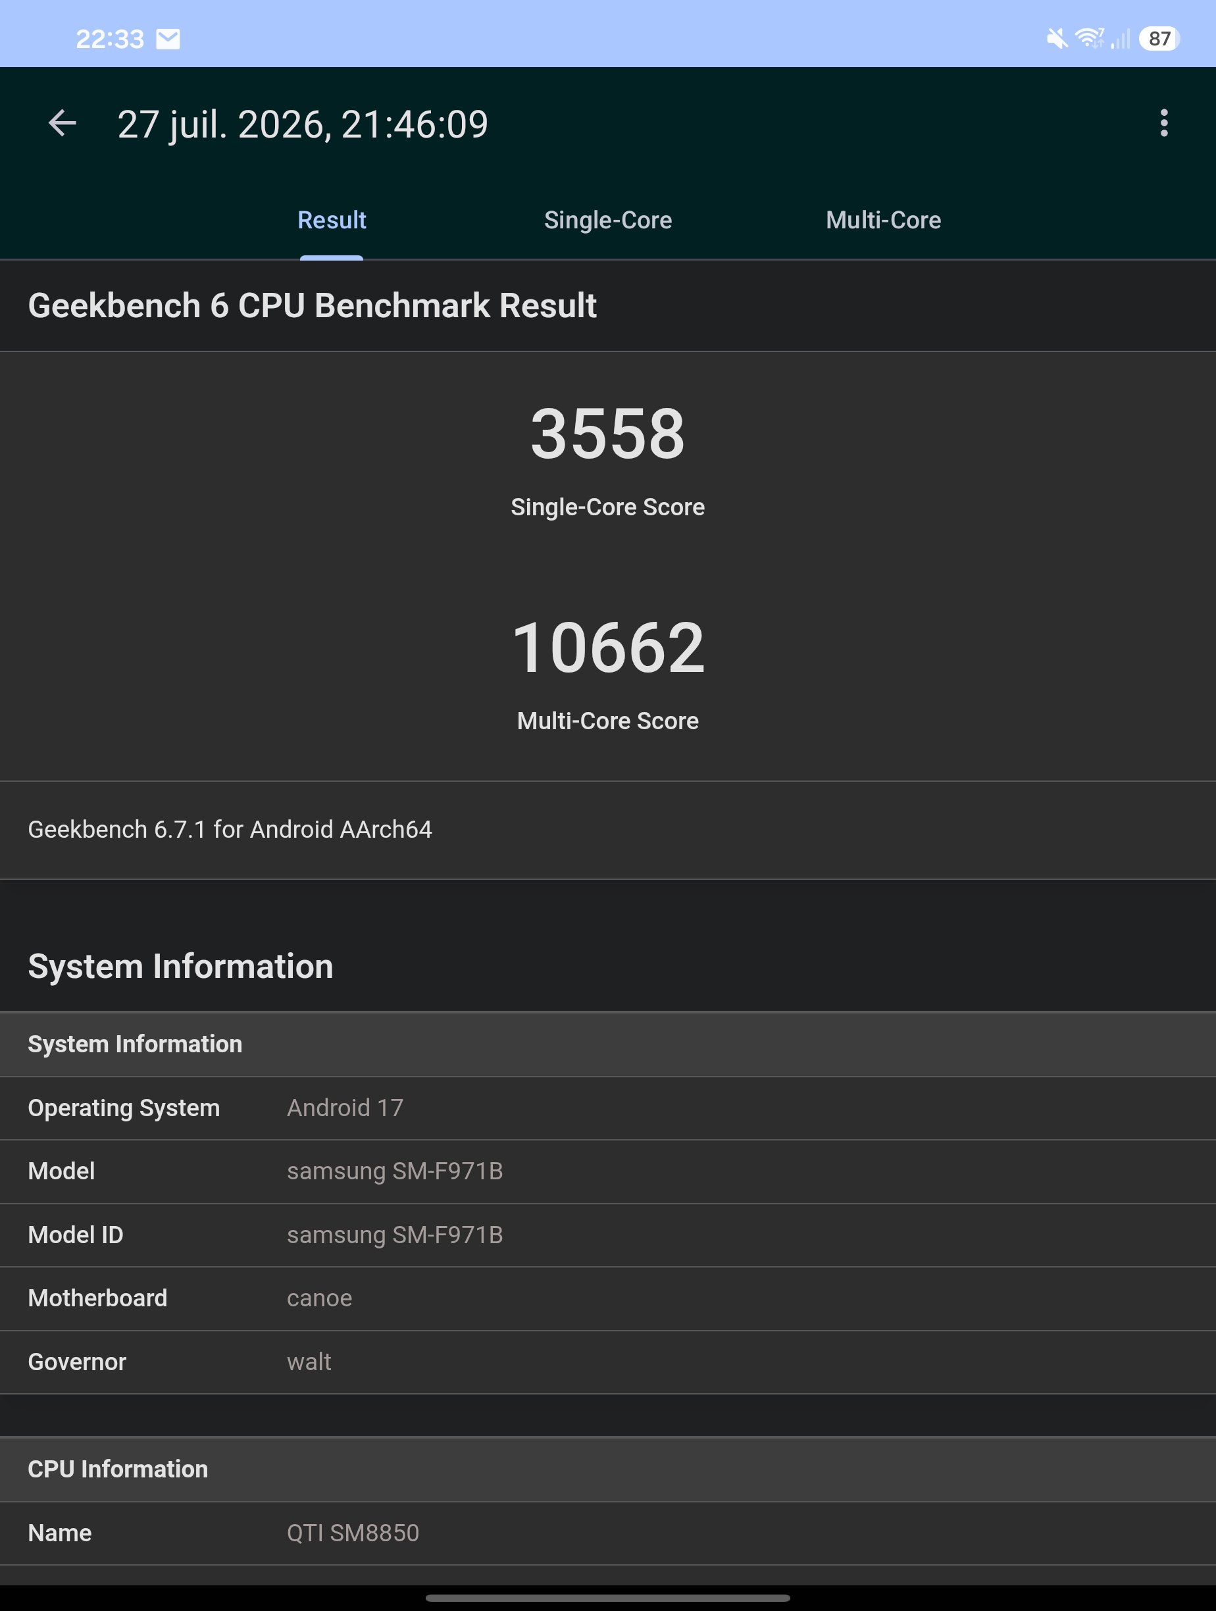Tap samsung SM-F971B in the Model ID row
The image size is (1216, 1611).
click(395, 1235)
